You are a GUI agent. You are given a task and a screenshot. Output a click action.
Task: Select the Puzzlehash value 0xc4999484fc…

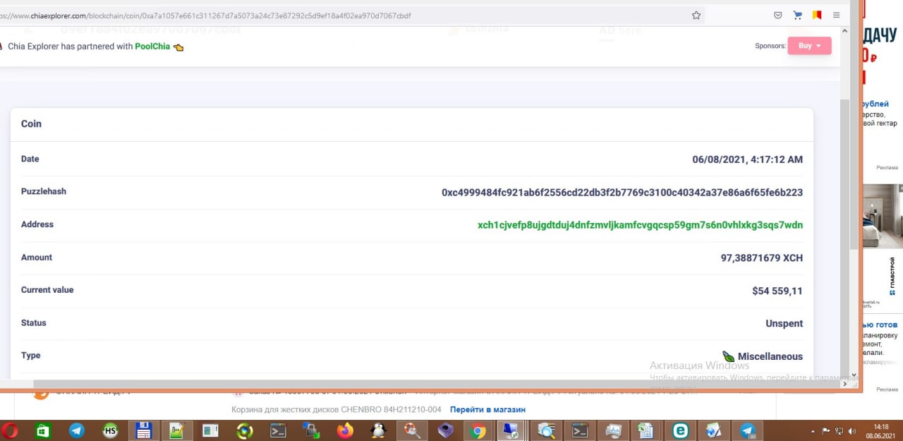click(622, 193)
